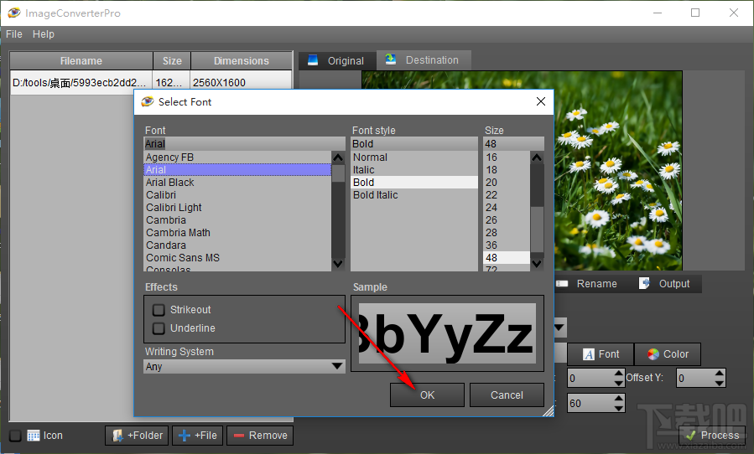The width and height of the screenshot is (754, 454).
Task: Decrease the value 60 spinner
Action: tap(619, 408)
